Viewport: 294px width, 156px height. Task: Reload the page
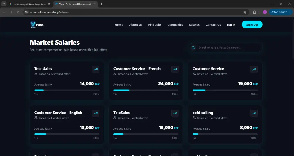pos(18,12)
